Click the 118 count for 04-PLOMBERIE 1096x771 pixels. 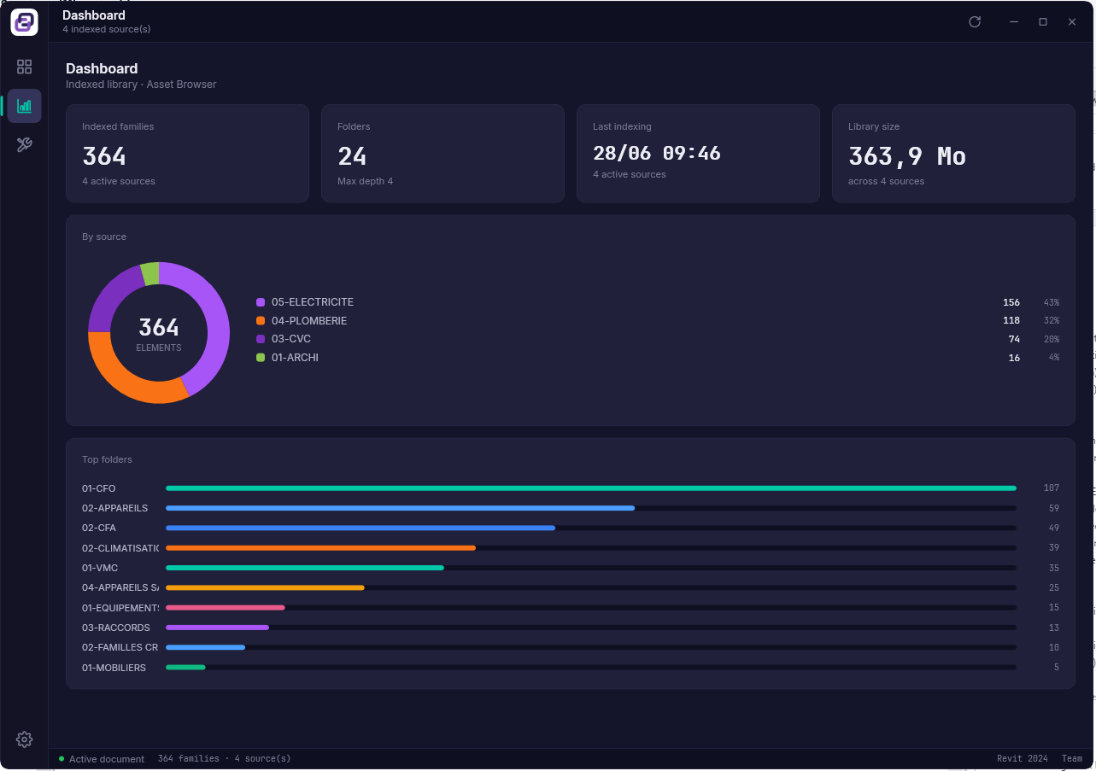coord(1011,321)
